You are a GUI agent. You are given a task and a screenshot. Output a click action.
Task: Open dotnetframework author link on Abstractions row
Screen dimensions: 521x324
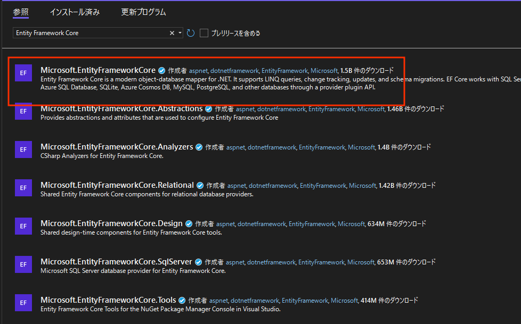[x=281, y=109]
